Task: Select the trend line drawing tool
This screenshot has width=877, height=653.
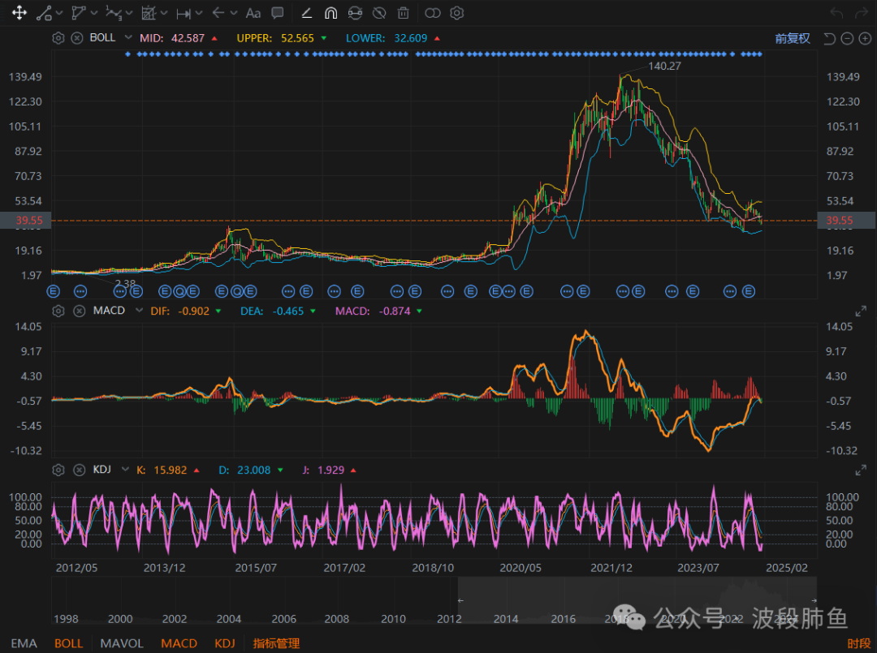Action: click(44, 13)
